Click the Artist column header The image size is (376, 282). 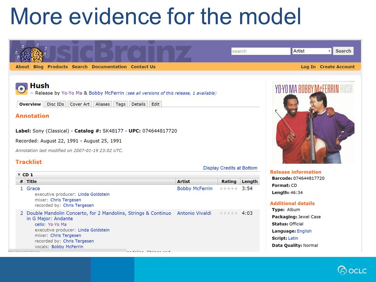(183, 181)
